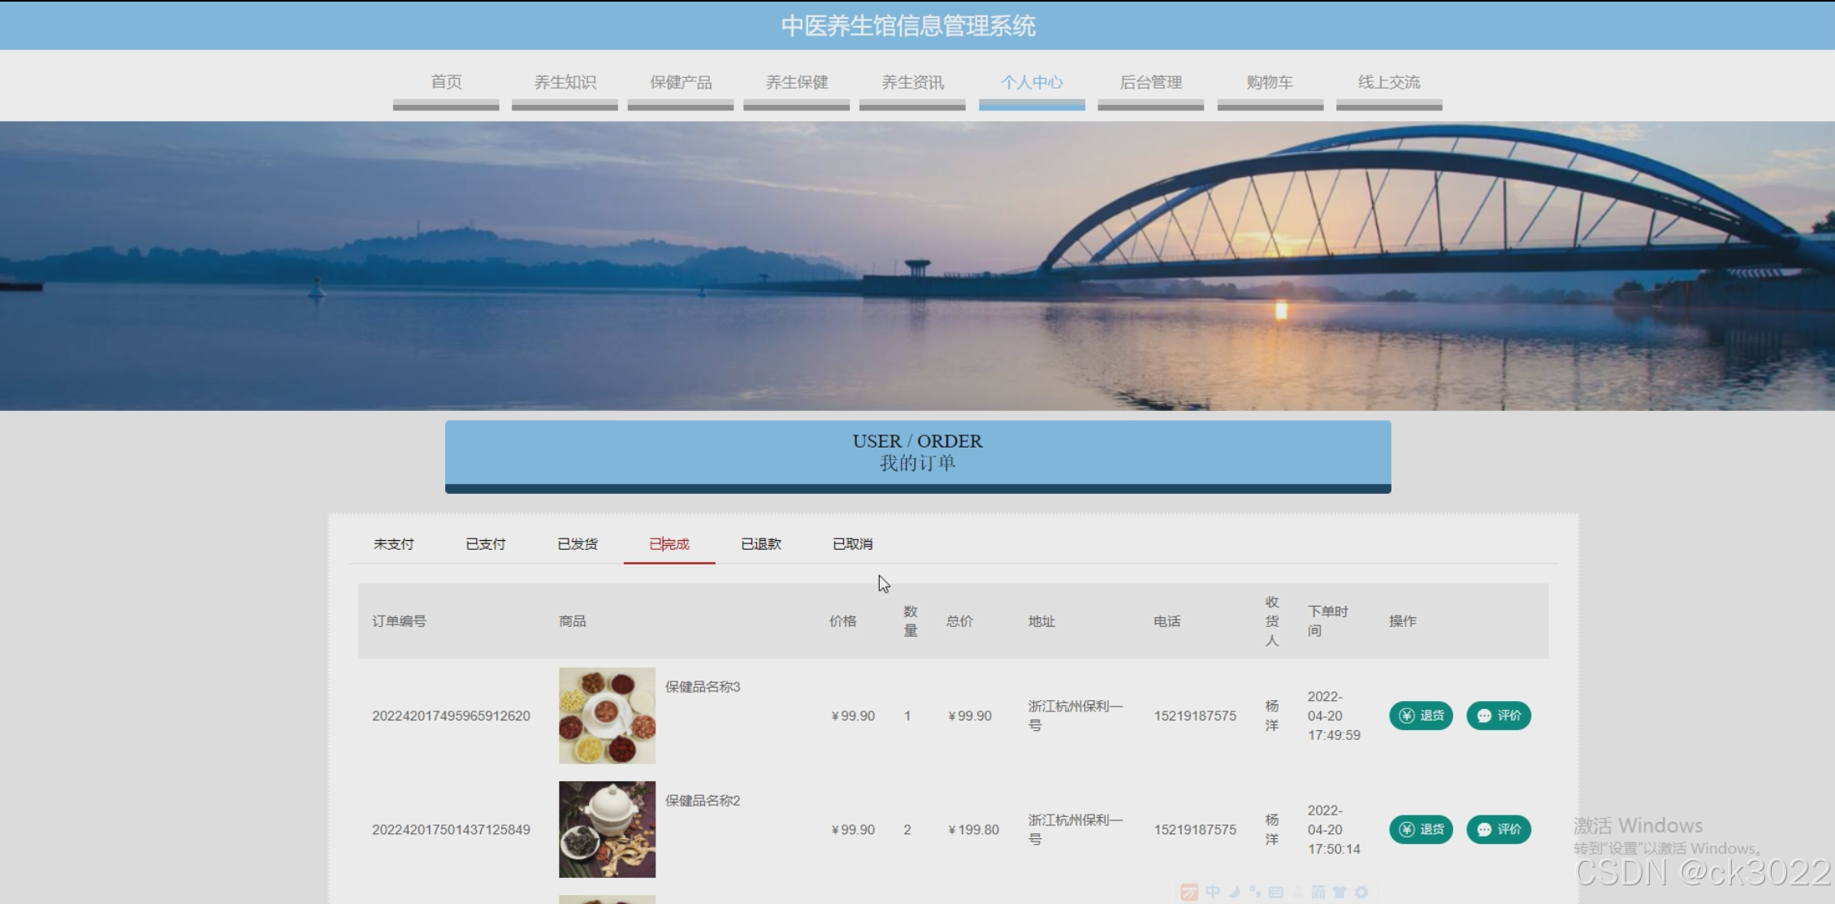This screenshot has height=904, width=1835.
Task: Switch to the 已支付 orders tab
Action: tap(485, 544)
